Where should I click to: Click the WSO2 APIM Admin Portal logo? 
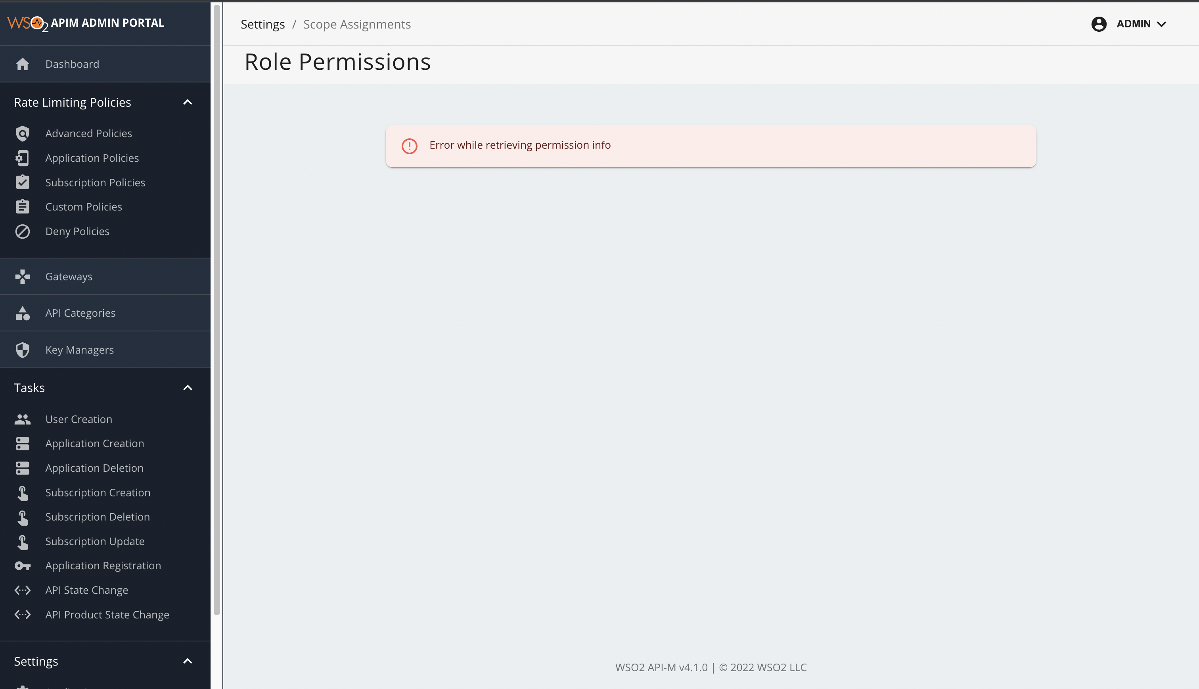[86, 23]
